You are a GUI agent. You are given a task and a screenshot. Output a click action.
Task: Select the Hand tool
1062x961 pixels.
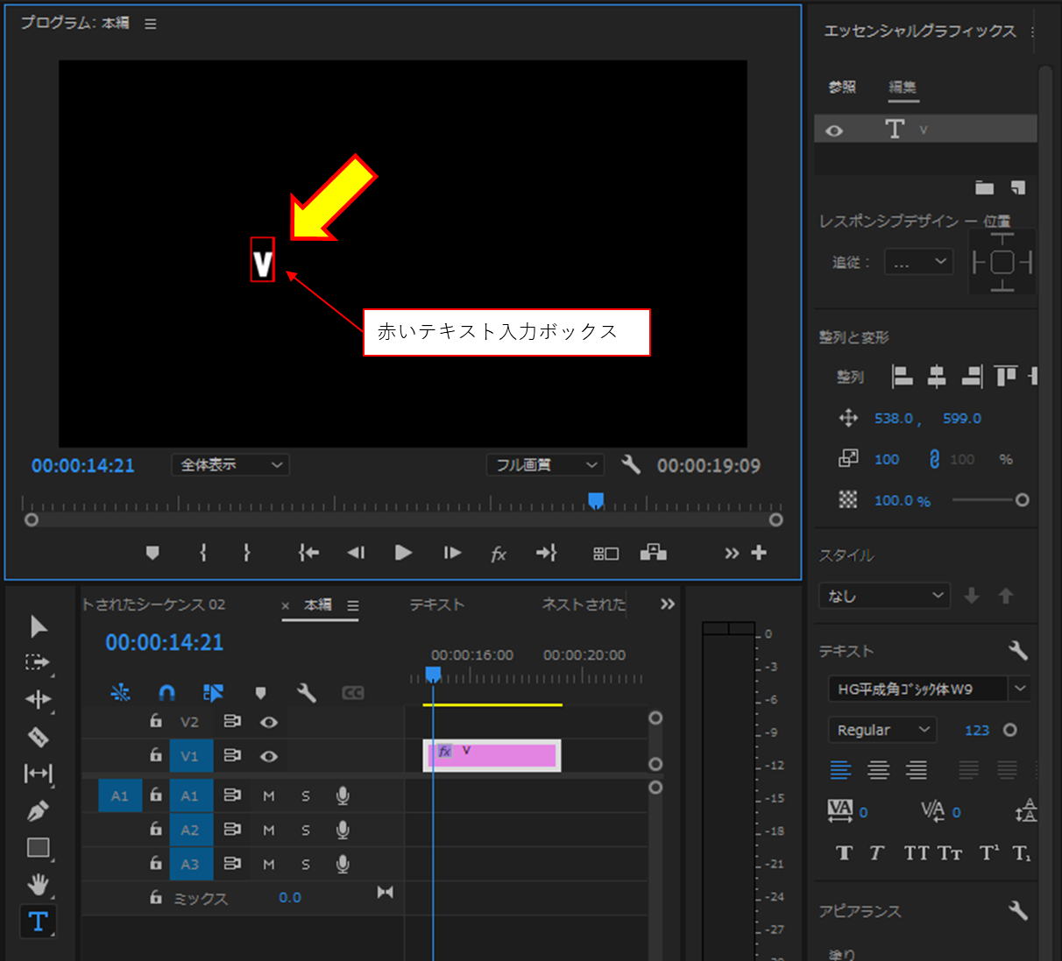click(x=39, y=885)
